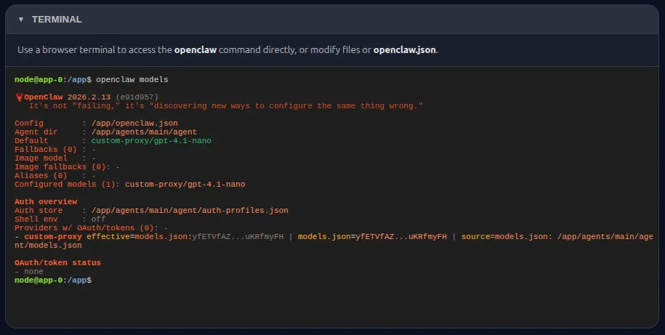The image size is (665, 335).
Task: Click the 'Aliases (0)' label
Action: pos(41,176)
